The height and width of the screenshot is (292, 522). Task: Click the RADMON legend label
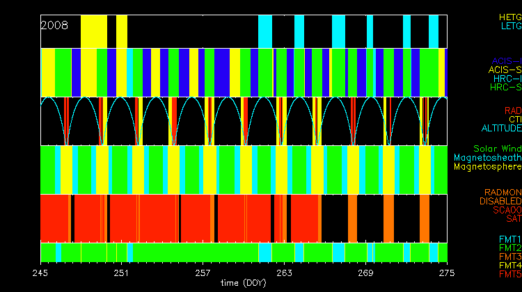click(503, 192)
